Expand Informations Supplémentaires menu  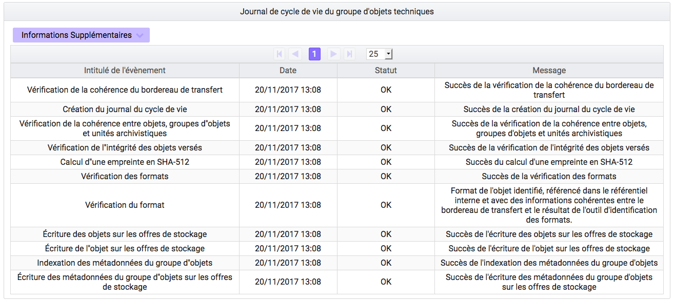pyautogui.click(x=81, y=35)
